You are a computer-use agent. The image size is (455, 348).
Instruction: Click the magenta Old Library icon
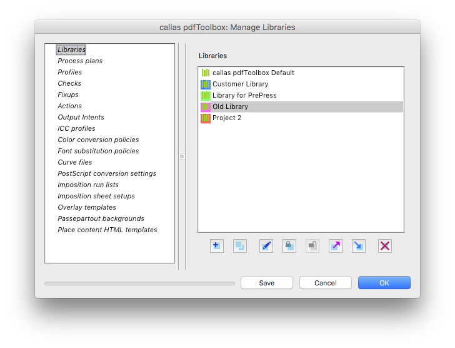pyautogui.click(x=206, y=107)
